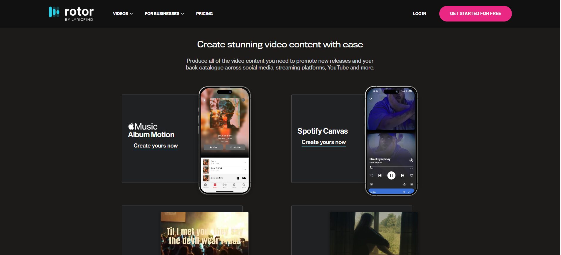The image size is (561, 255).
Task: Switch to the Search tab in Apple Music
Action: (x=244, y=186)
